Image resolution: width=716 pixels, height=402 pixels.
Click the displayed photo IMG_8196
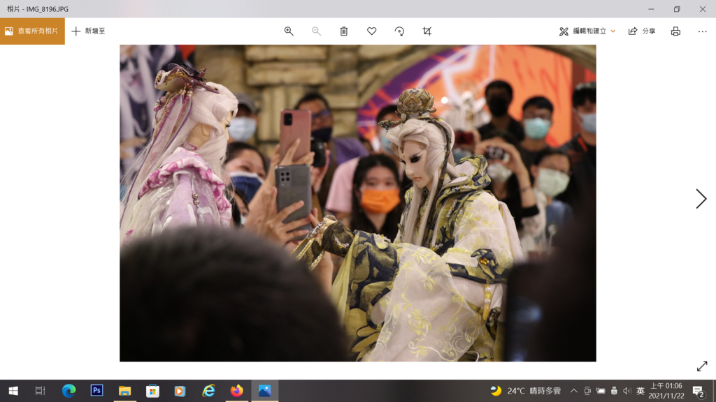coord(357,203)
